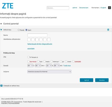Viewport: 112px width, 107px height.
Task: Switch language to English
Action: (x=103, y=8)
